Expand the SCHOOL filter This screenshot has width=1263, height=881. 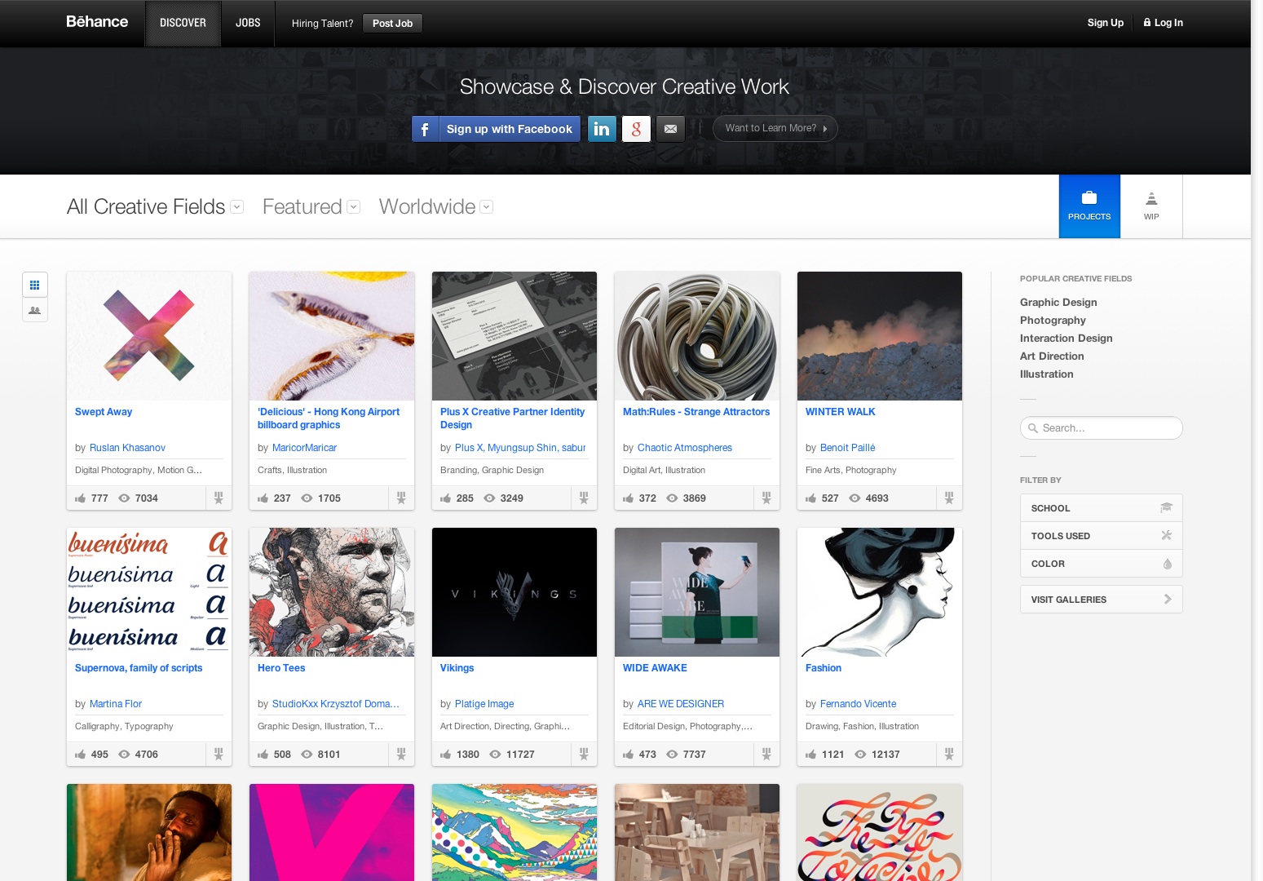pyautogui.click(x=1101, y=508)
